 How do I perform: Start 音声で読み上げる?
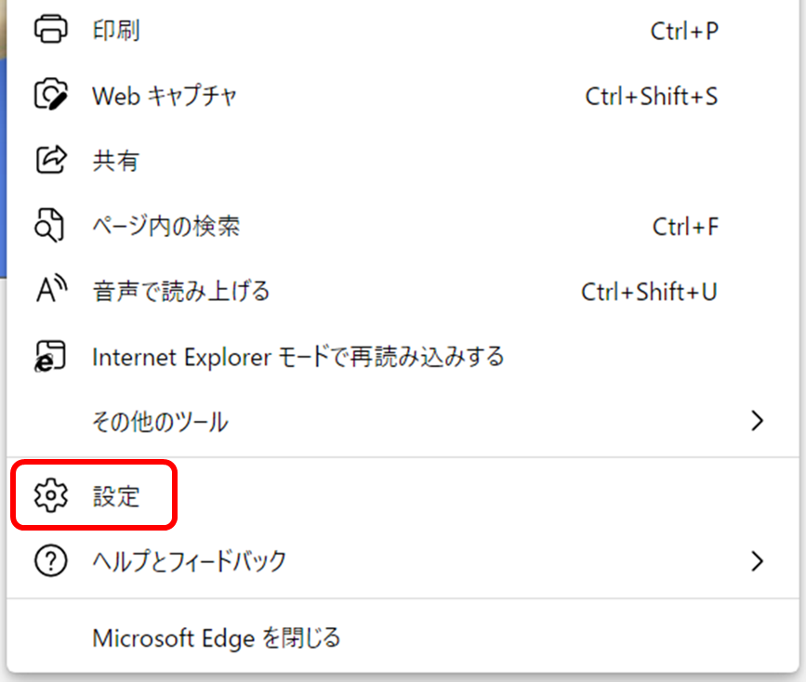coord(403,291)
